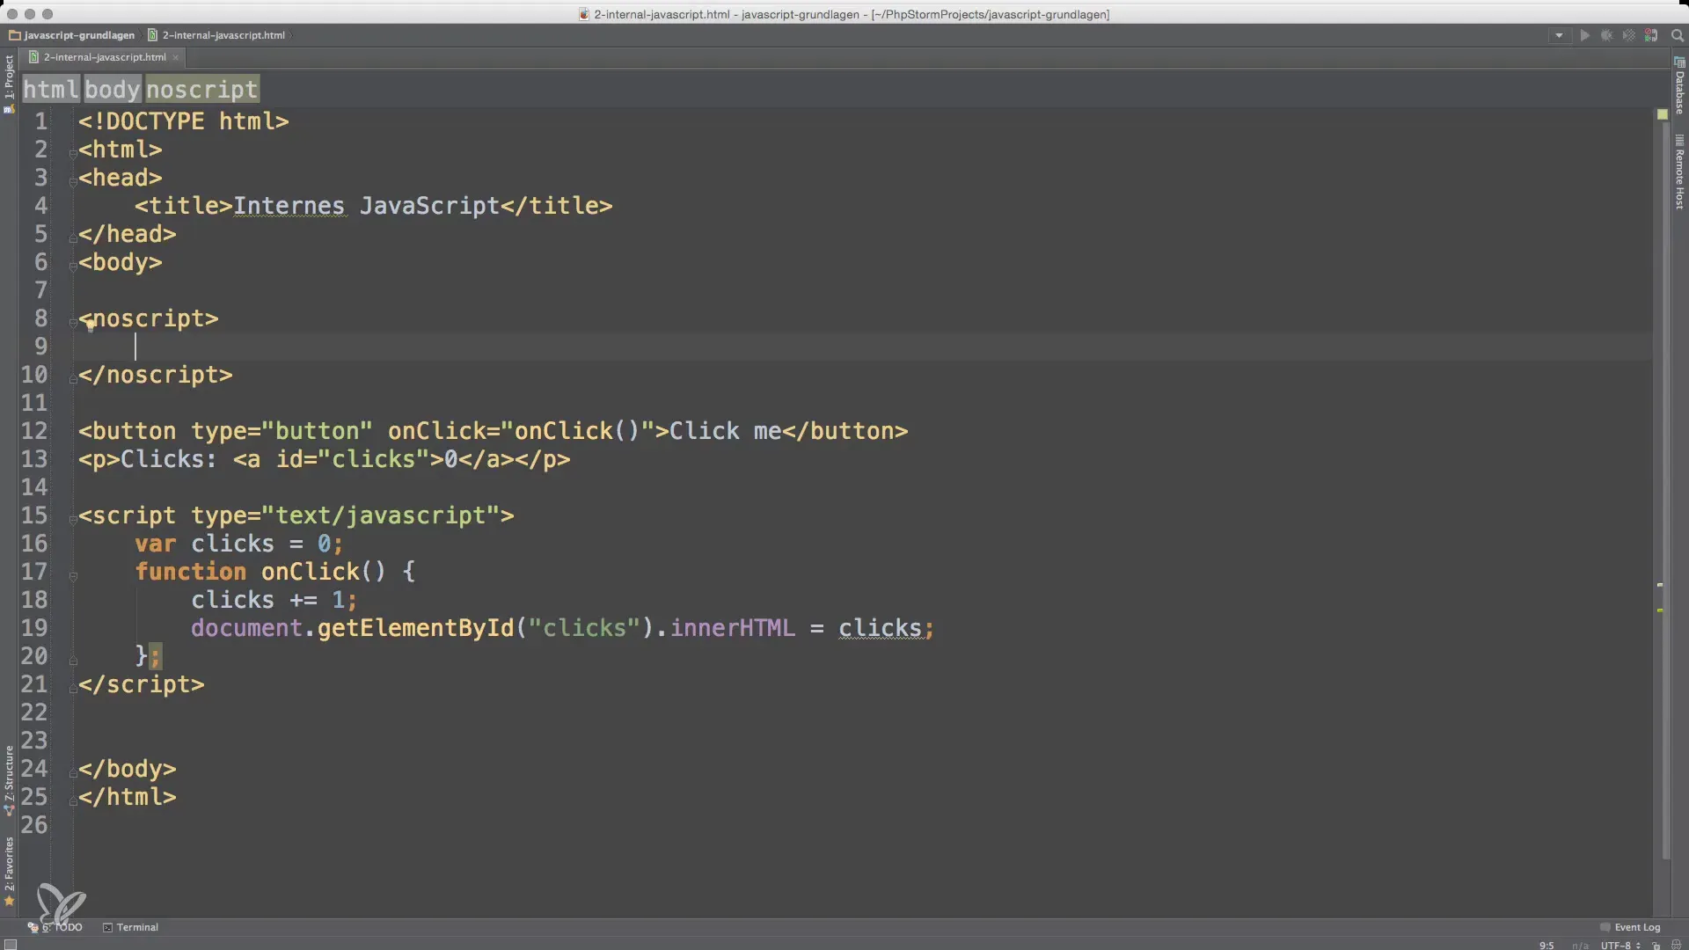Toggle file read-only lock icon

pyautogui.click(x=1656, y=946)
